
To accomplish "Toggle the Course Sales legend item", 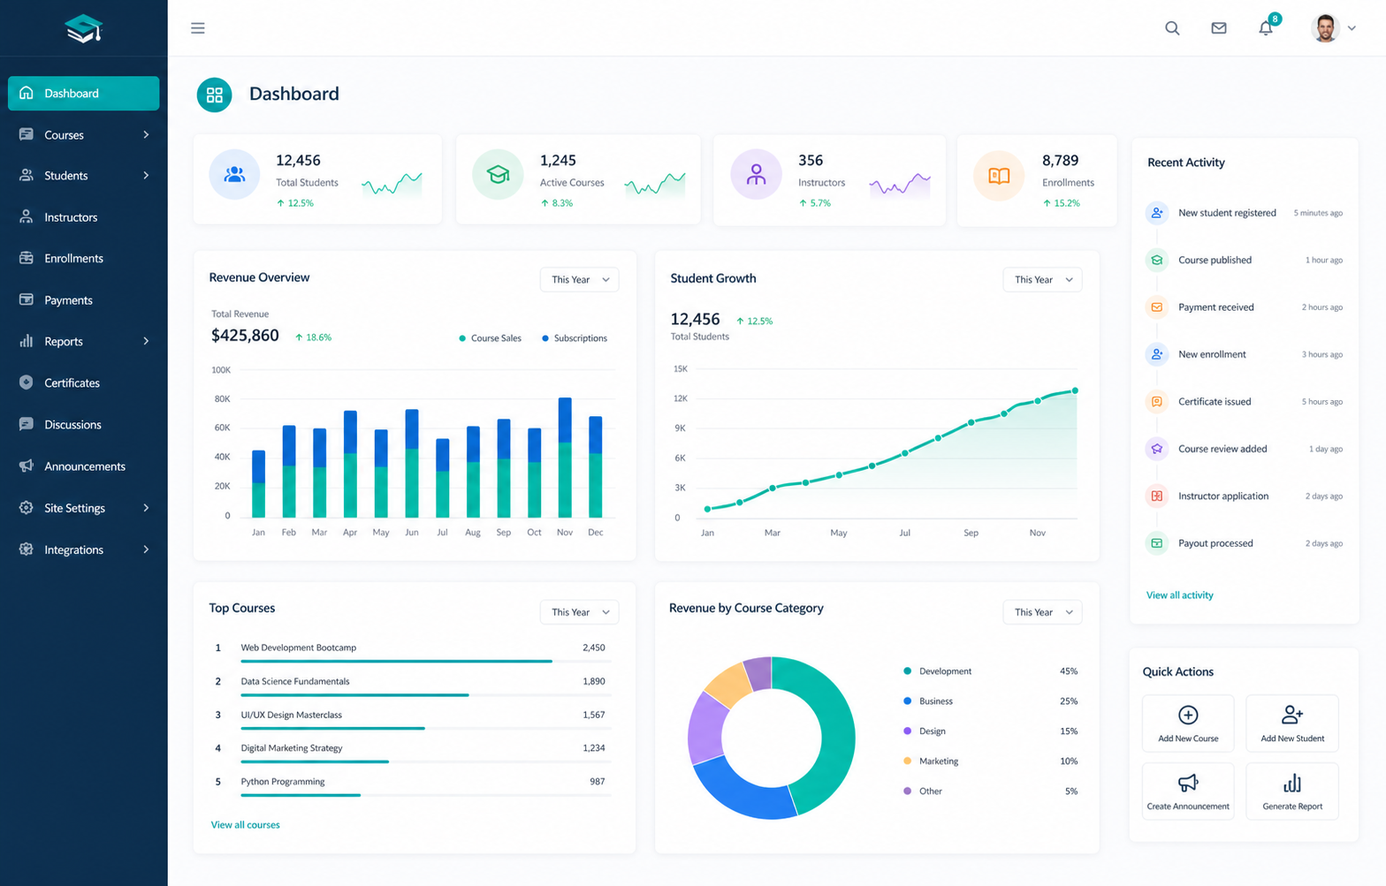I will (491, 338).
